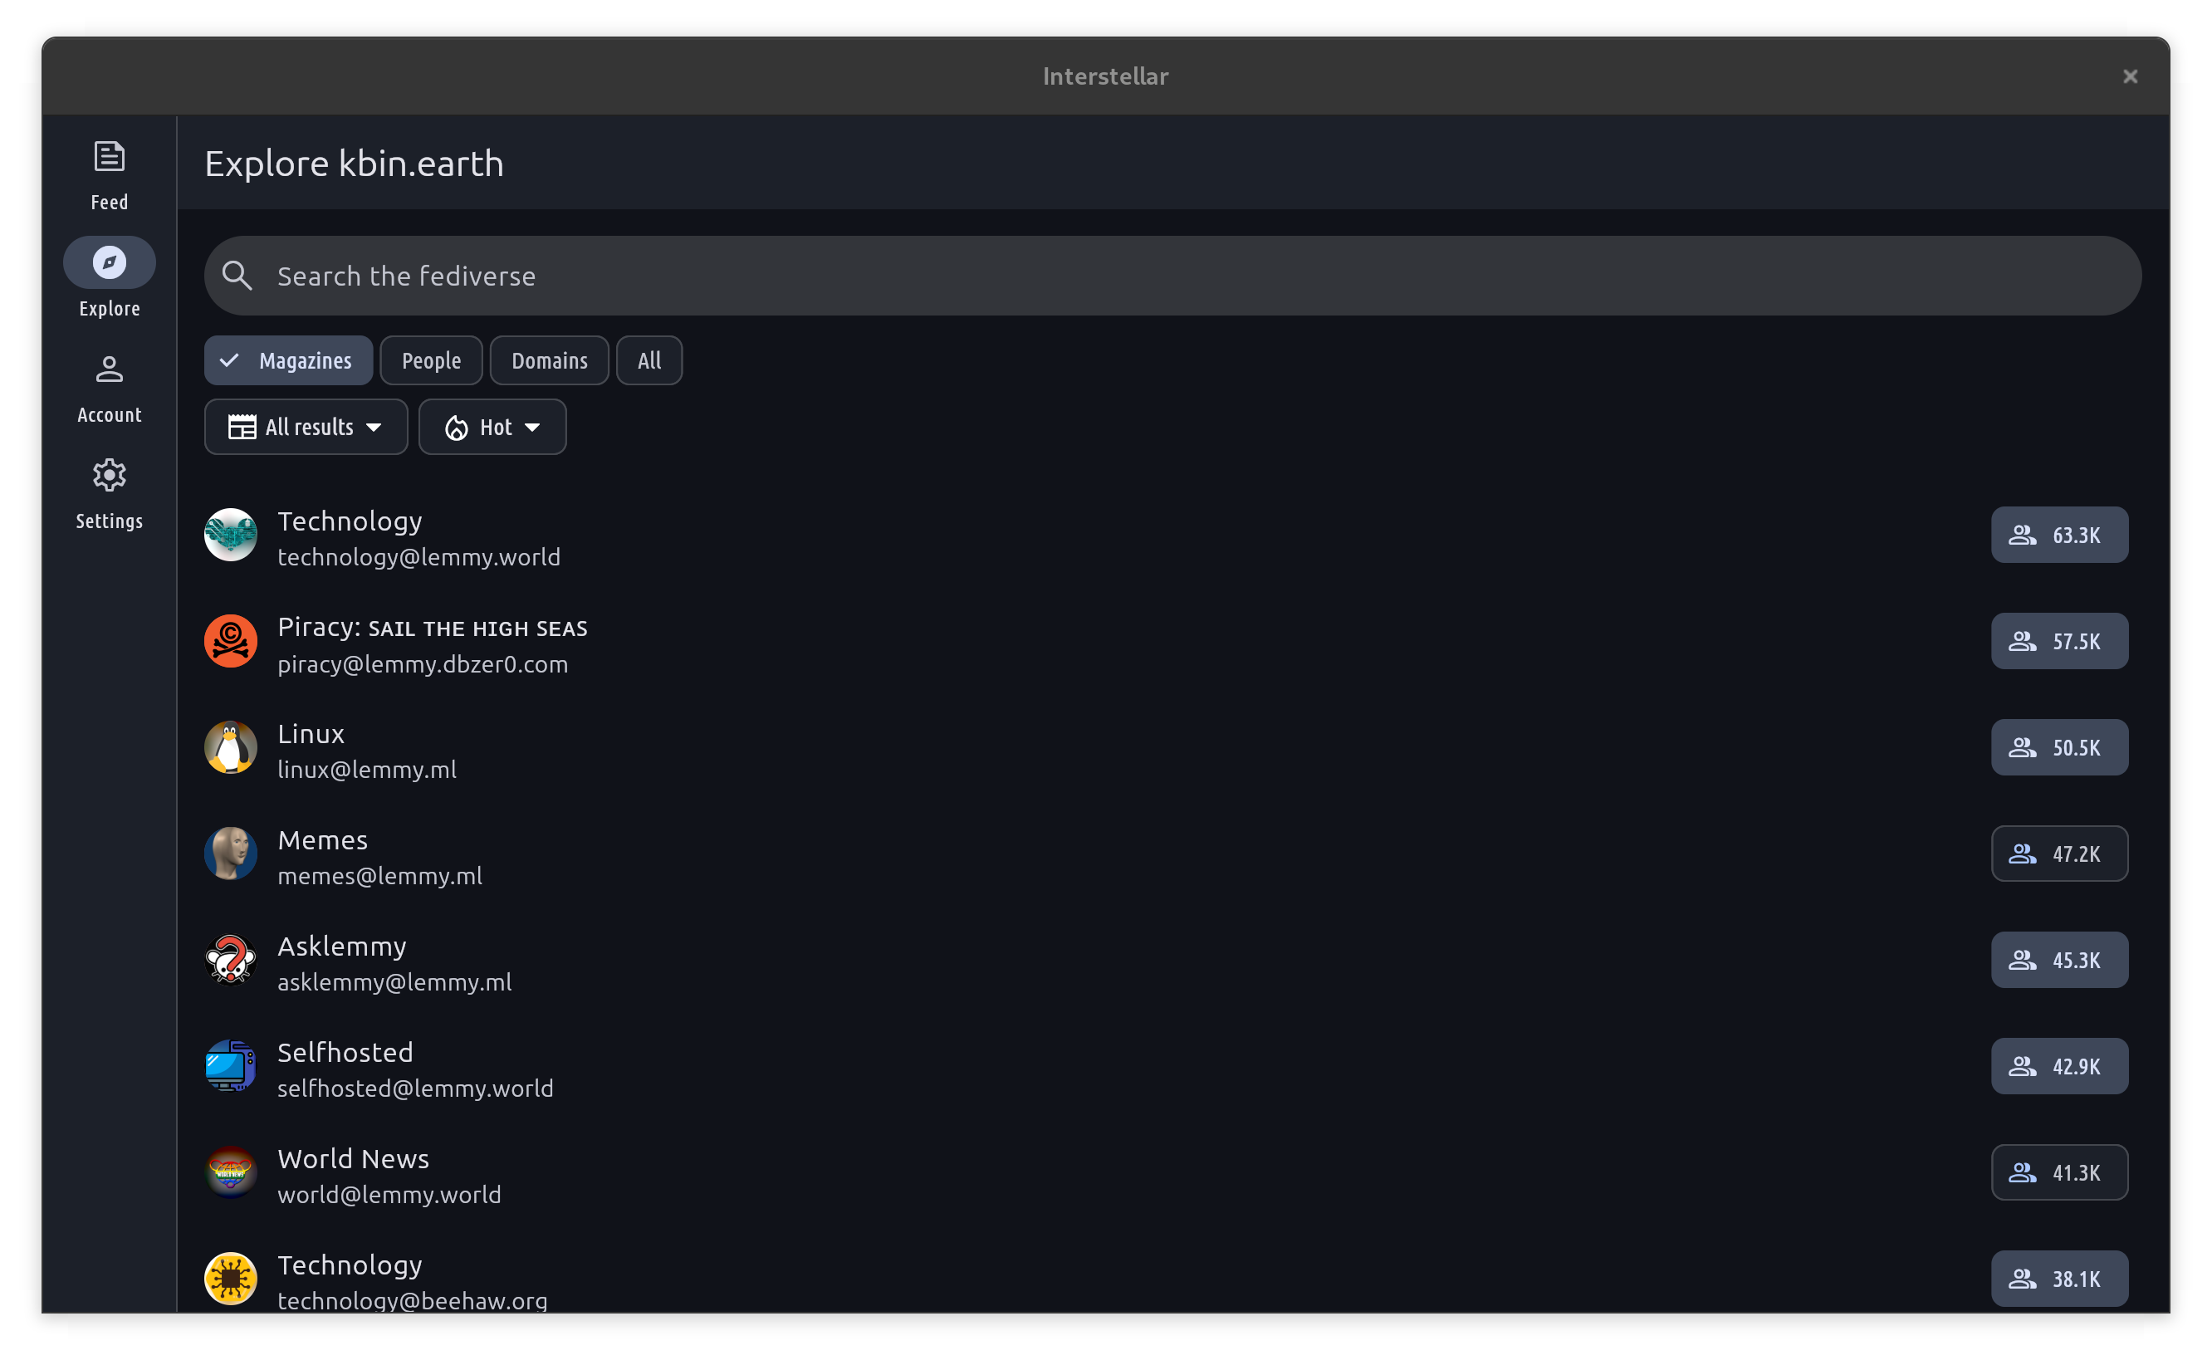The width and height of the screenshot is (2212, 1360).
Task: Open Asklemmy question mark avatar
Action: click(230, 960)
